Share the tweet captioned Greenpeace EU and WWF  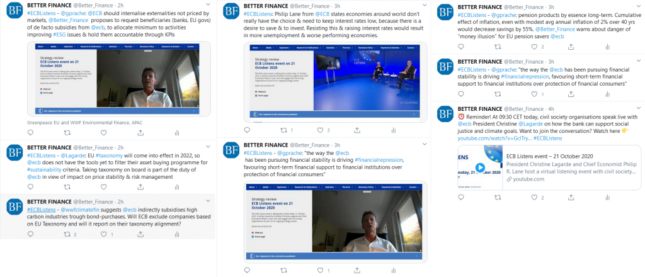coord(140,133)
